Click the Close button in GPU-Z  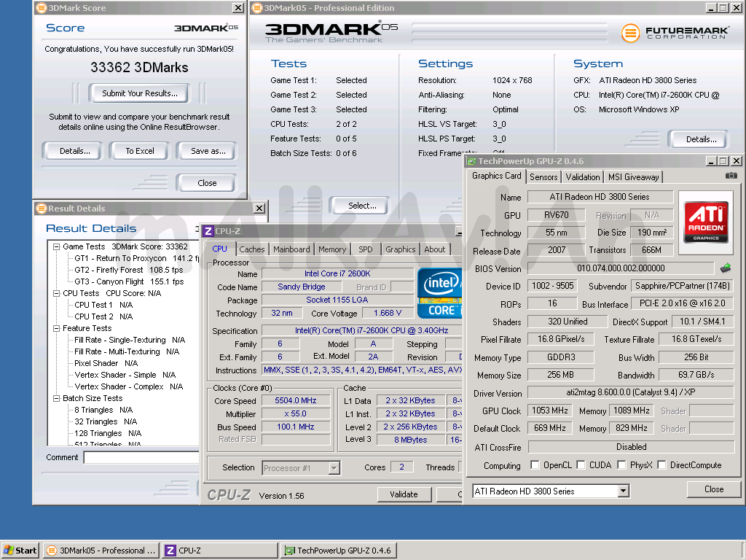coord(714,489)
